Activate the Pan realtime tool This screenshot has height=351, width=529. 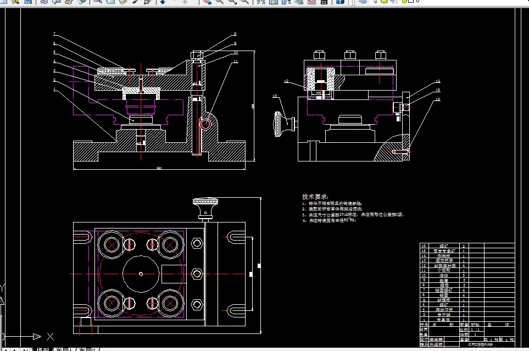click(207, 1)
